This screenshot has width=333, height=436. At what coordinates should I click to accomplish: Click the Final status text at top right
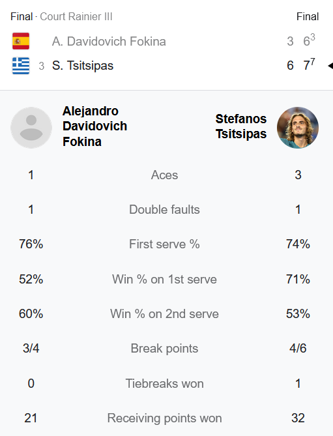pos(308,17)
